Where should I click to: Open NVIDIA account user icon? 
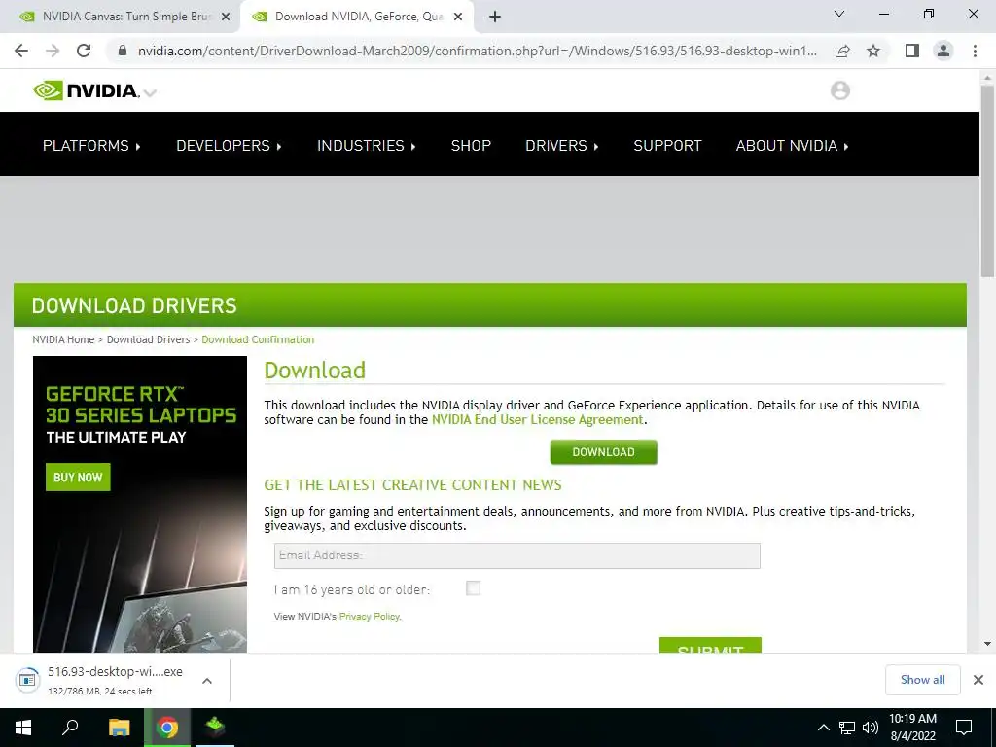point(839,90)
